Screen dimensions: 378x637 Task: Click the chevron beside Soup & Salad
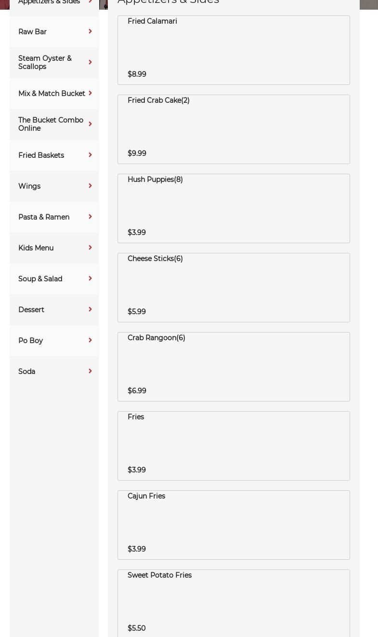[x=90, y=279]
